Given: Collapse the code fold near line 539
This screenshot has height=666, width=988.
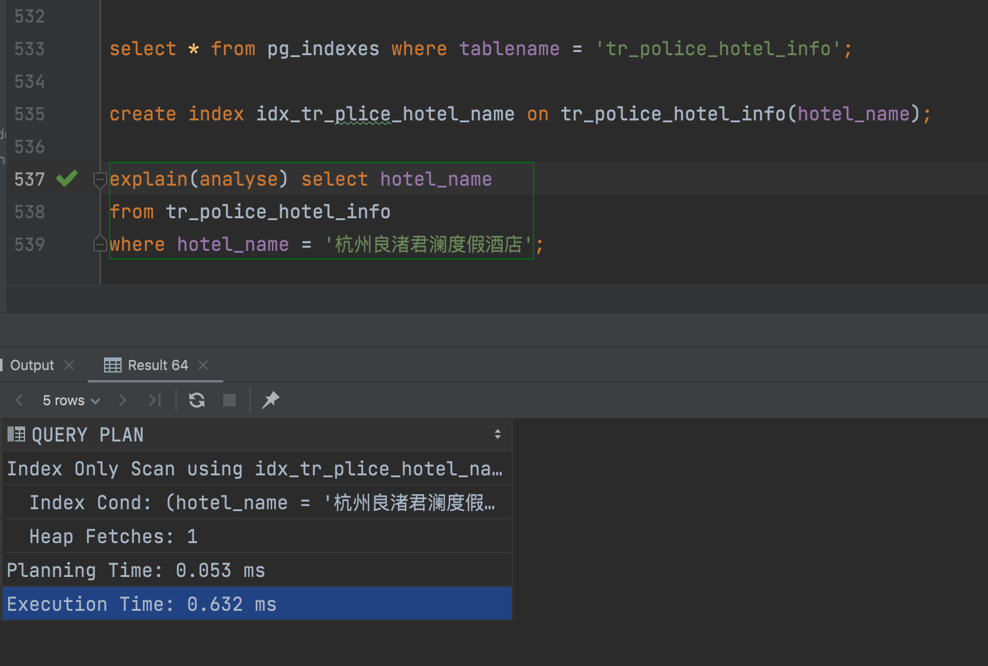Looking at the screenshot, I should click(x=100, y=243).
